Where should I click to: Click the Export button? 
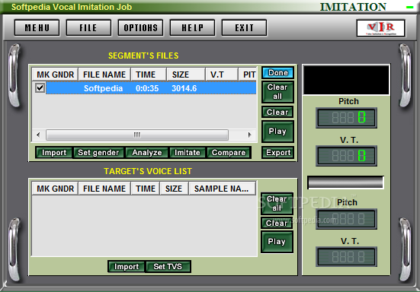point(277,152)
